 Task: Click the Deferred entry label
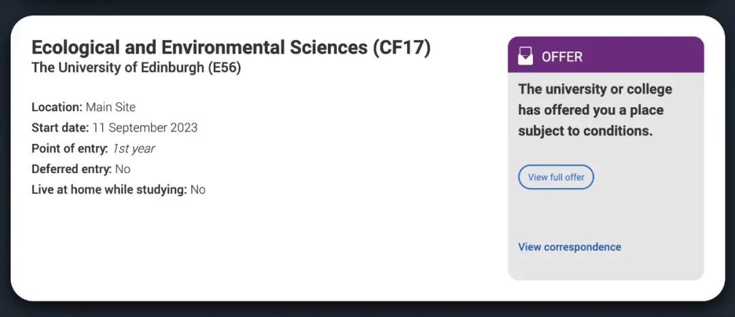coord(71,169)
